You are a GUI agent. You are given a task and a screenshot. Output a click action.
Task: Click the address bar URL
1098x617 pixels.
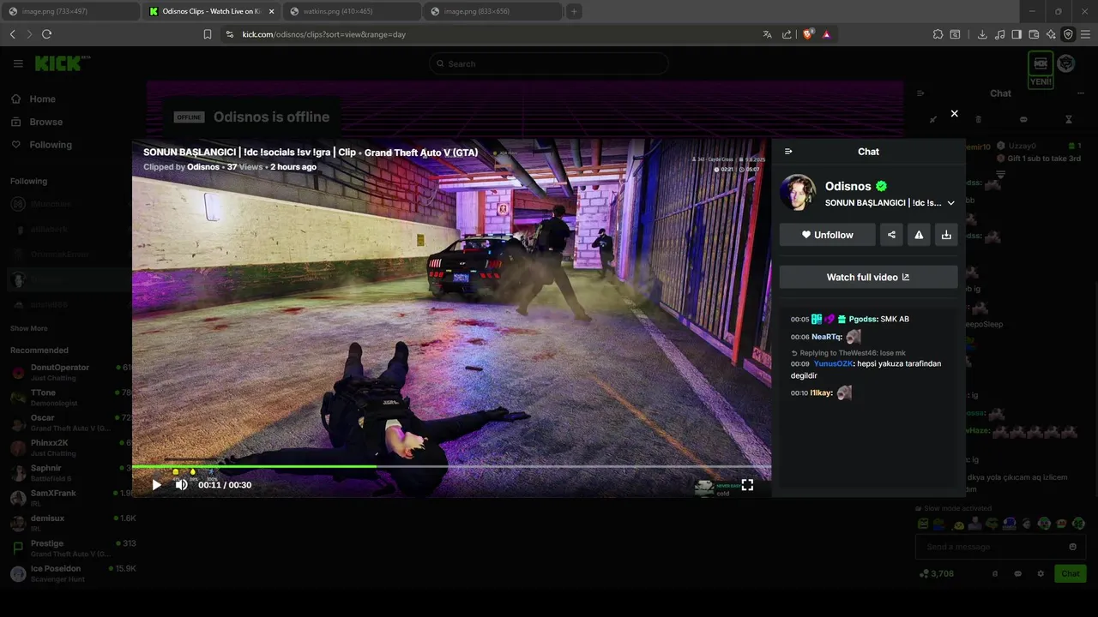point(324,34)
